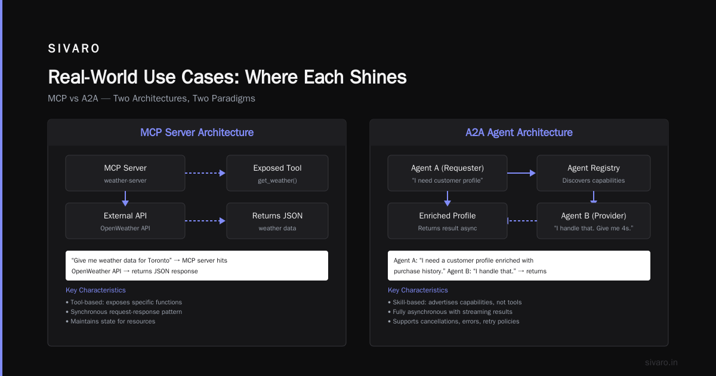Click the Exposed Tool get_weather() box

(x=277, y=173)
